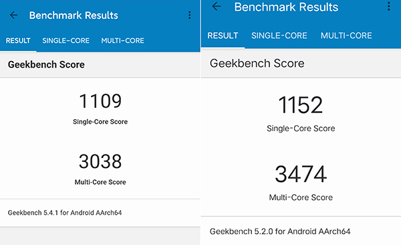Click left Benchmark Results title
This screenshot has width=401, height=245.
coord(74,15)
